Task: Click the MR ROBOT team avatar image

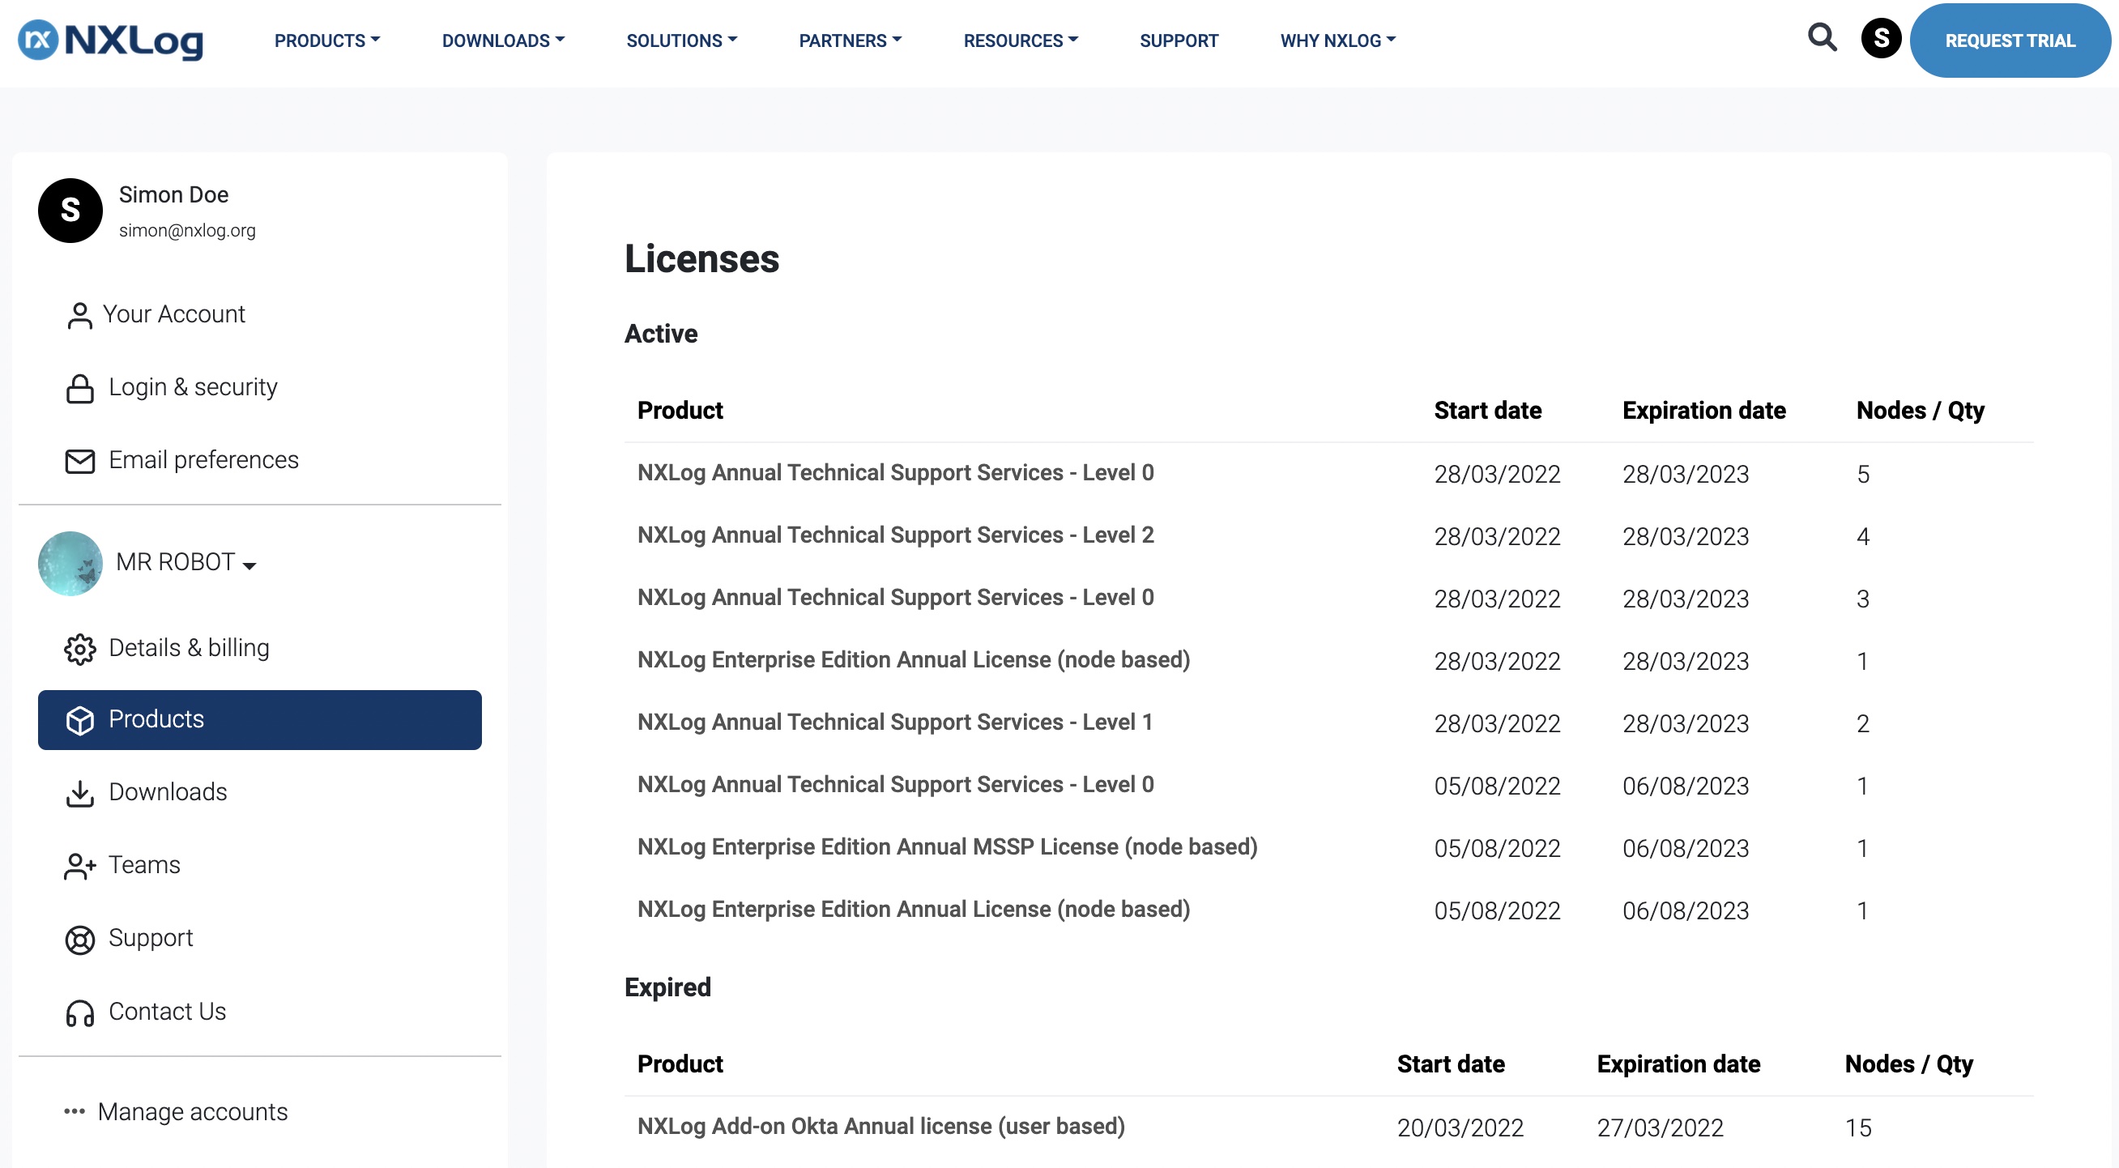Action: (70, 564)
